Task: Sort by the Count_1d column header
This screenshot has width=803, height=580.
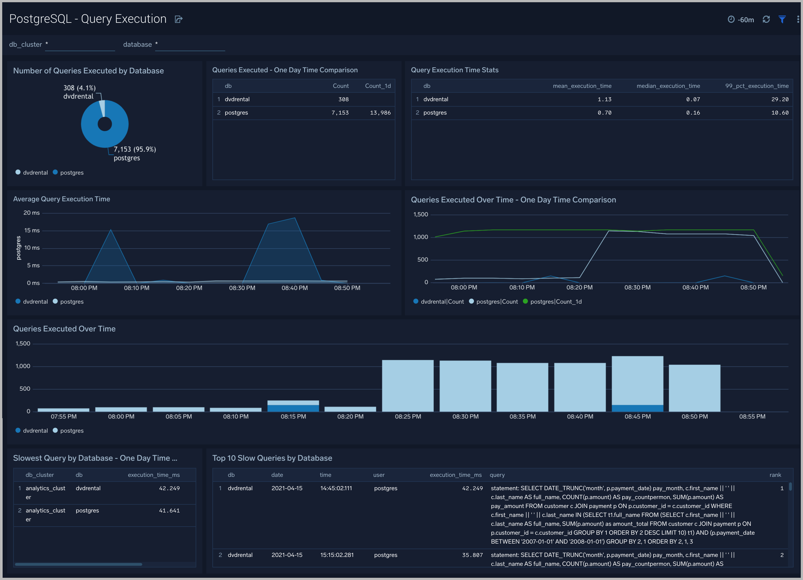Action: coord(378,86)
